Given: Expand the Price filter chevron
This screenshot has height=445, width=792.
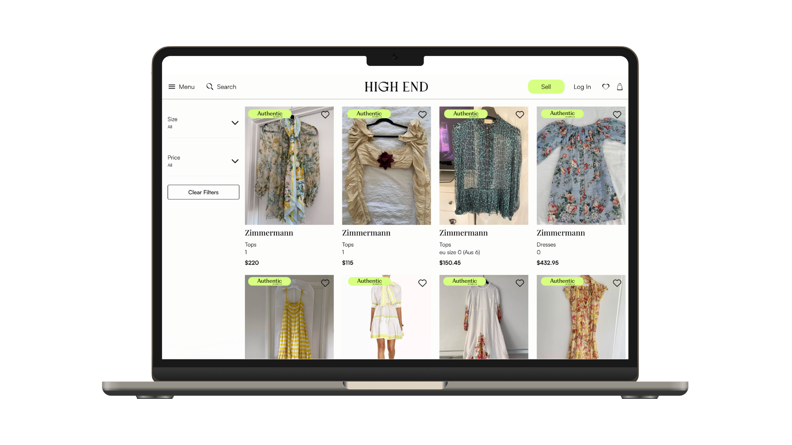Looking at the screenshot, I should click(235, 161).
